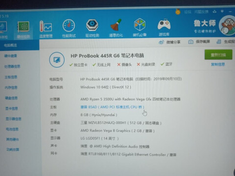
Task: Open the 清理优化 broom cleanup tool
Action: coord(116,28)
